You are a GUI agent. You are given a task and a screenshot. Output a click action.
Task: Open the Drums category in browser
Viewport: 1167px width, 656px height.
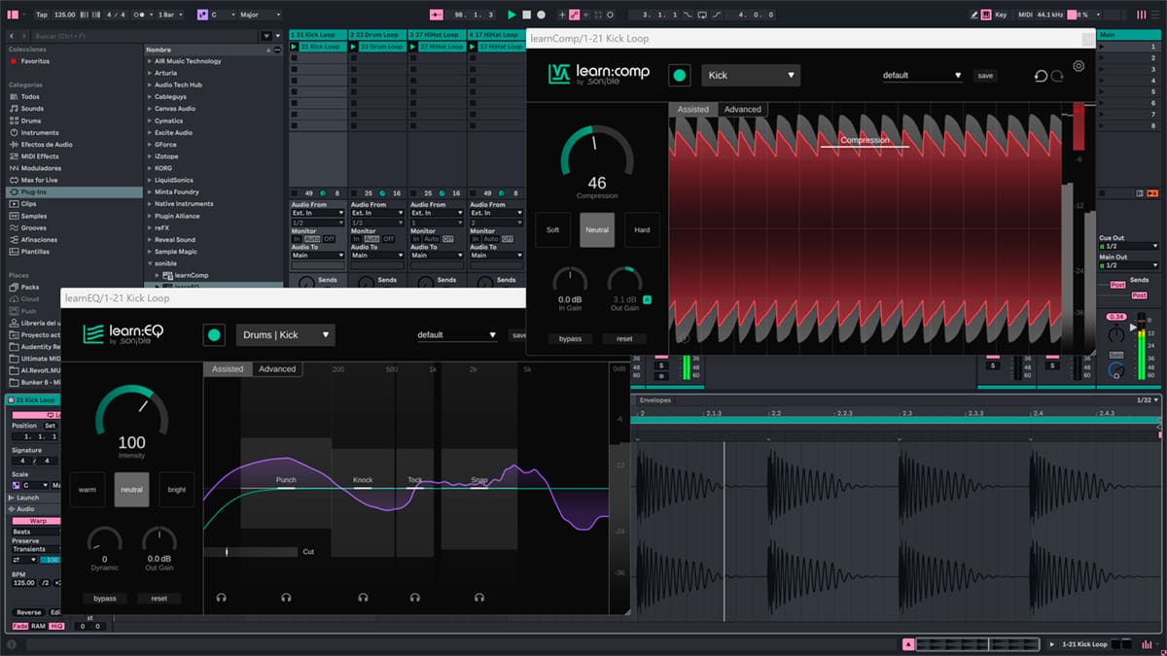click(32, 121)
